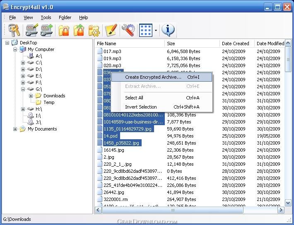Maximize the Encrypt4all window
The image size is (294, 225).
coord(277,7)
